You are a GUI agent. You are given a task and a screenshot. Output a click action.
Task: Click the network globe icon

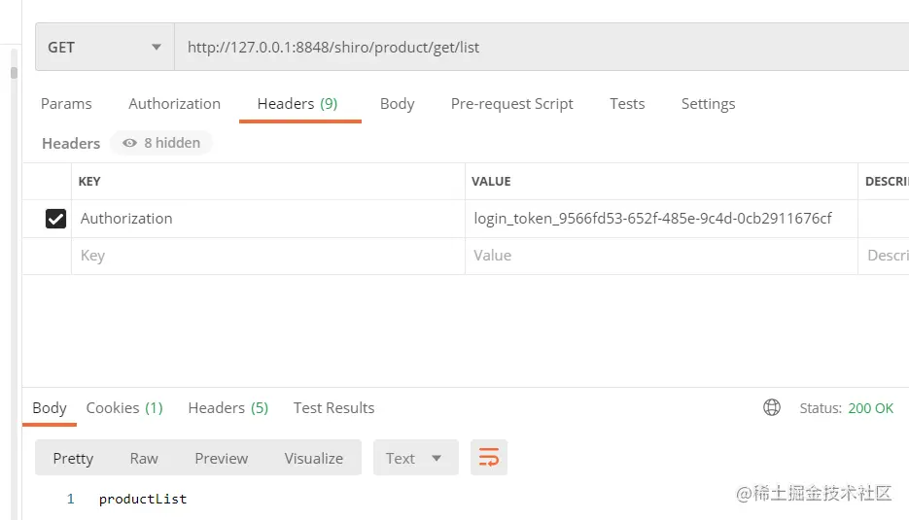772,407
